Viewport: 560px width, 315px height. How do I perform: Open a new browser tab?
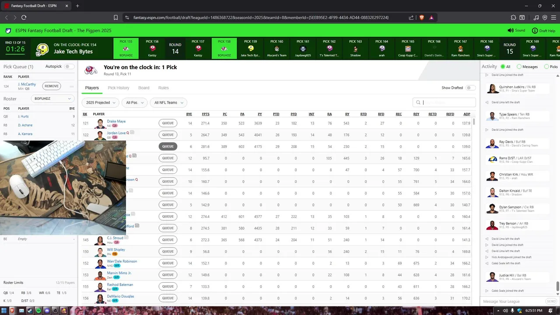pos(77,6)
